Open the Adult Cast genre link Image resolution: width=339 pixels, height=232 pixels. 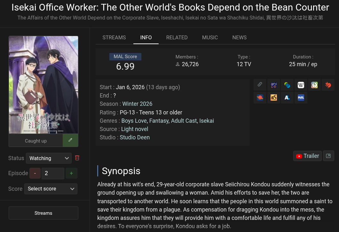click(184, 121)
